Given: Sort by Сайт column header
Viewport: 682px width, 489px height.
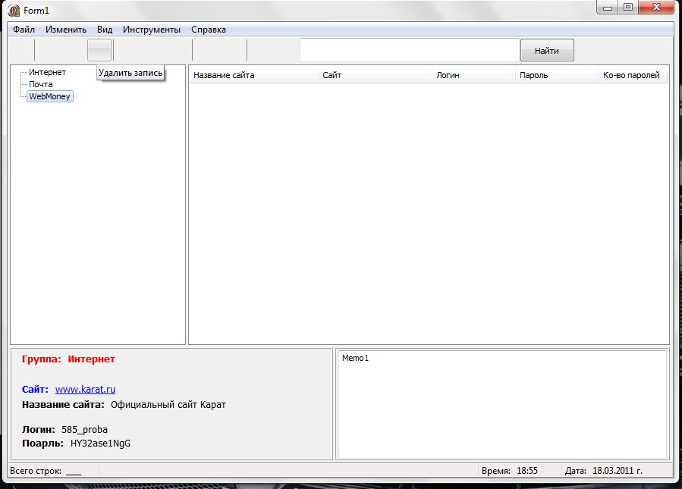Looking at the screenshot, I should coord(375,75).
